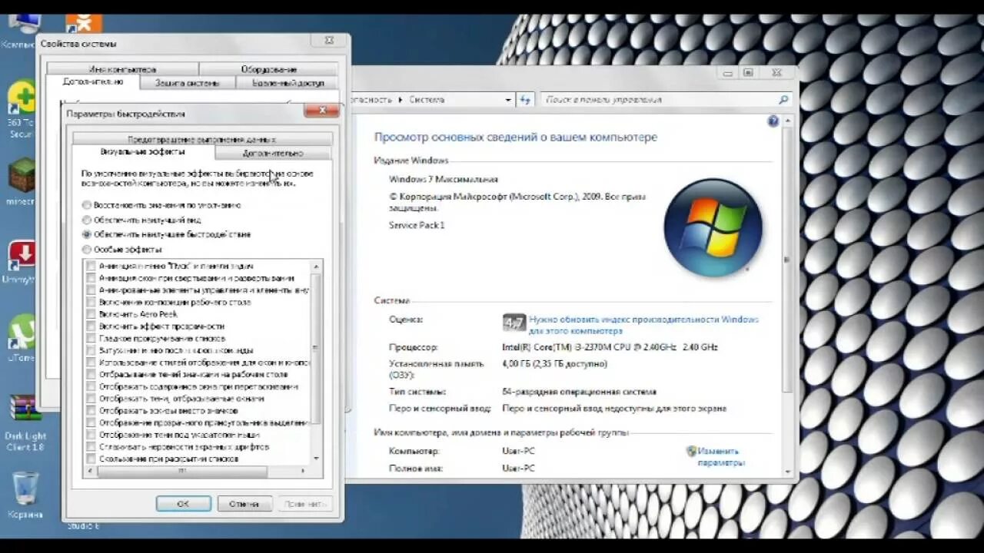The width and height of the screenshot is (984, 553).
Task: Check "Отображать эскизы вместо значков"
Action: [91, 411]
